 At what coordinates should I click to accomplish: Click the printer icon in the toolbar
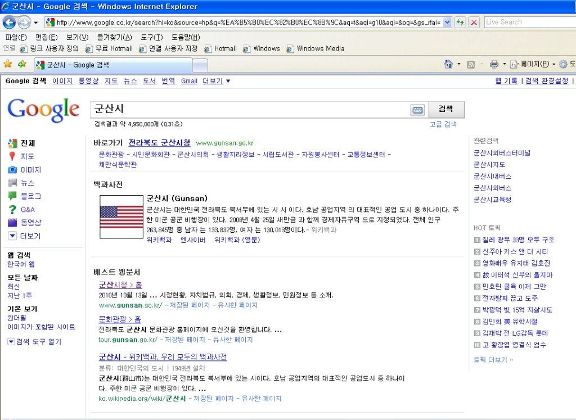[494, 64]
